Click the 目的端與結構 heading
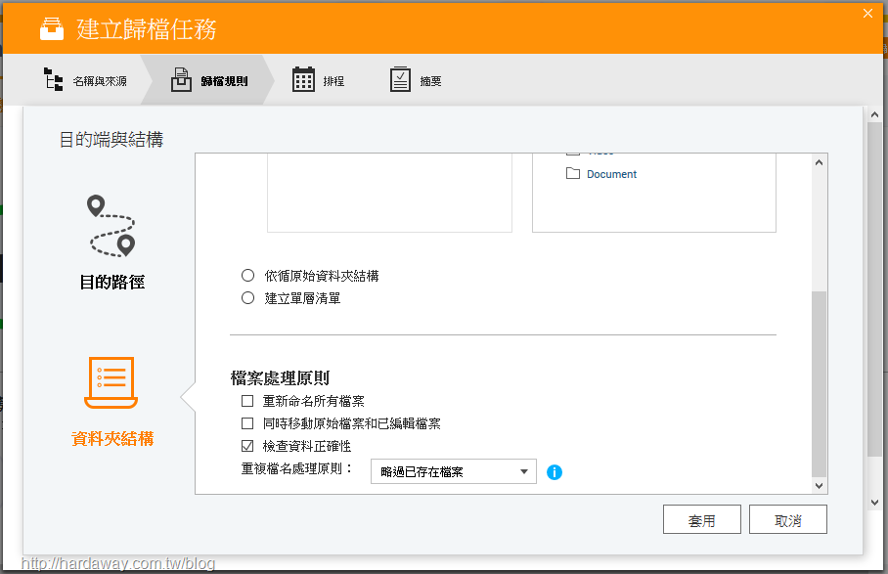 pyautogui.click(x=111, y=139)
